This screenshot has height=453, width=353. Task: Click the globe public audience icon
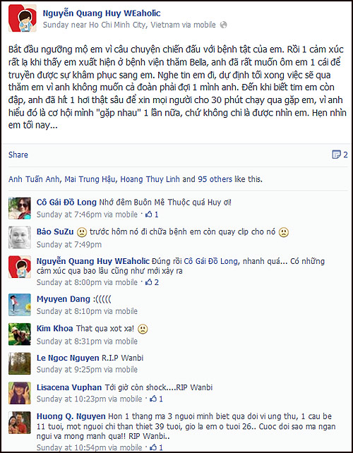click(223, 25)
